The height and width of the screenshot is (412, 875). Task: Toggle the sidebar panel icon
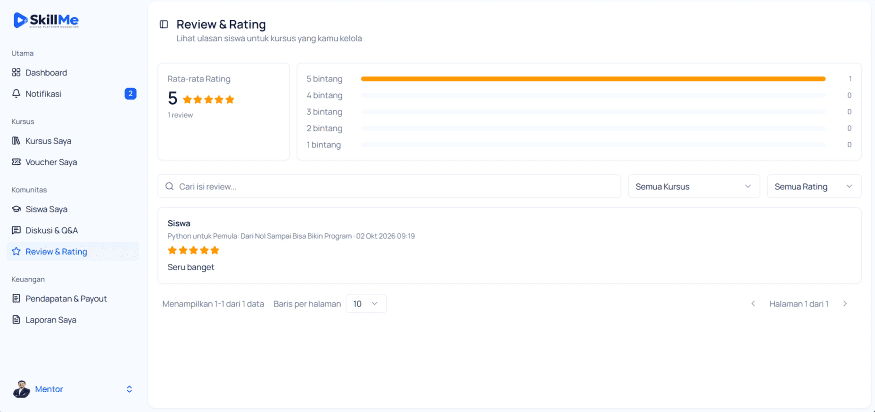click(164, 24)
